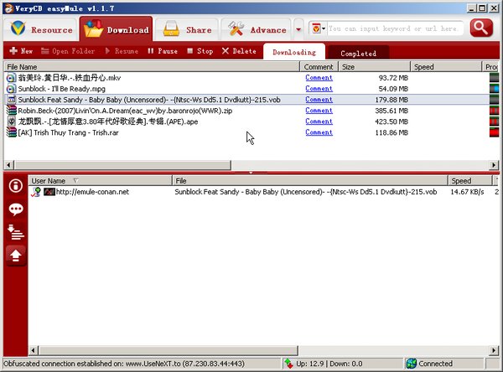503x372 pixels.
Task: Click the Comment column header
Action: [319, 67]
